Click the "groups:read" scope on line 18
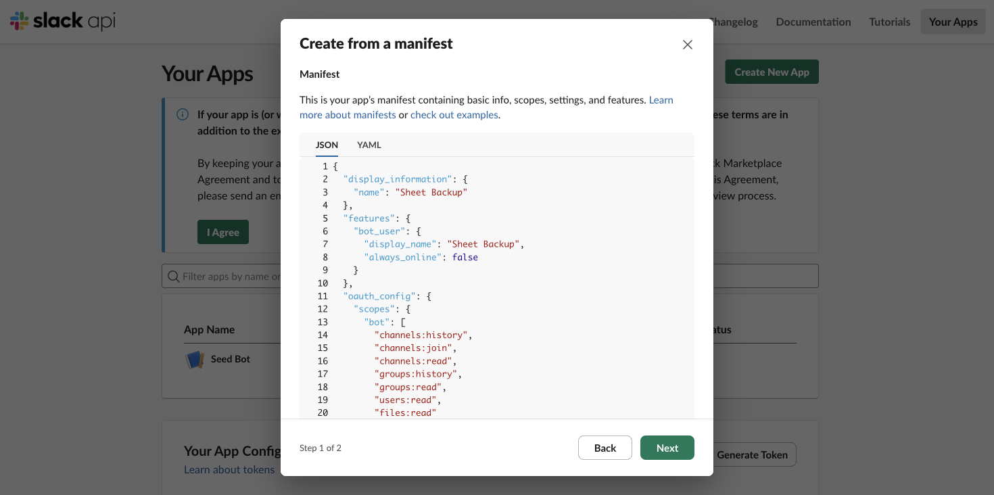The height and width of the screenshot is (495, 994). pos(408,387)
